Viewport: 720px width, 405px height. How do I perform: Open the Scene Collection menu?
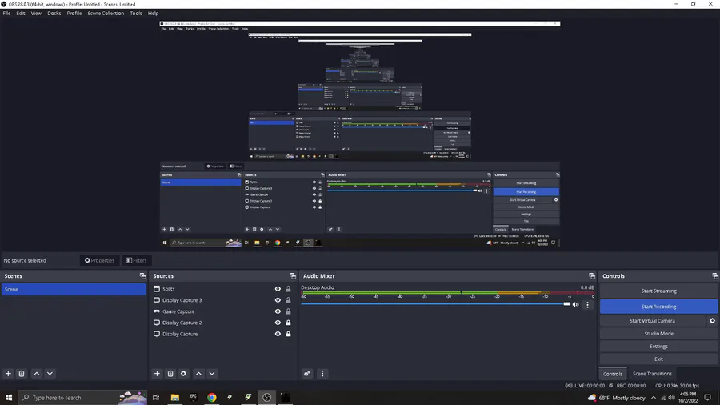(x=106, y=14)
